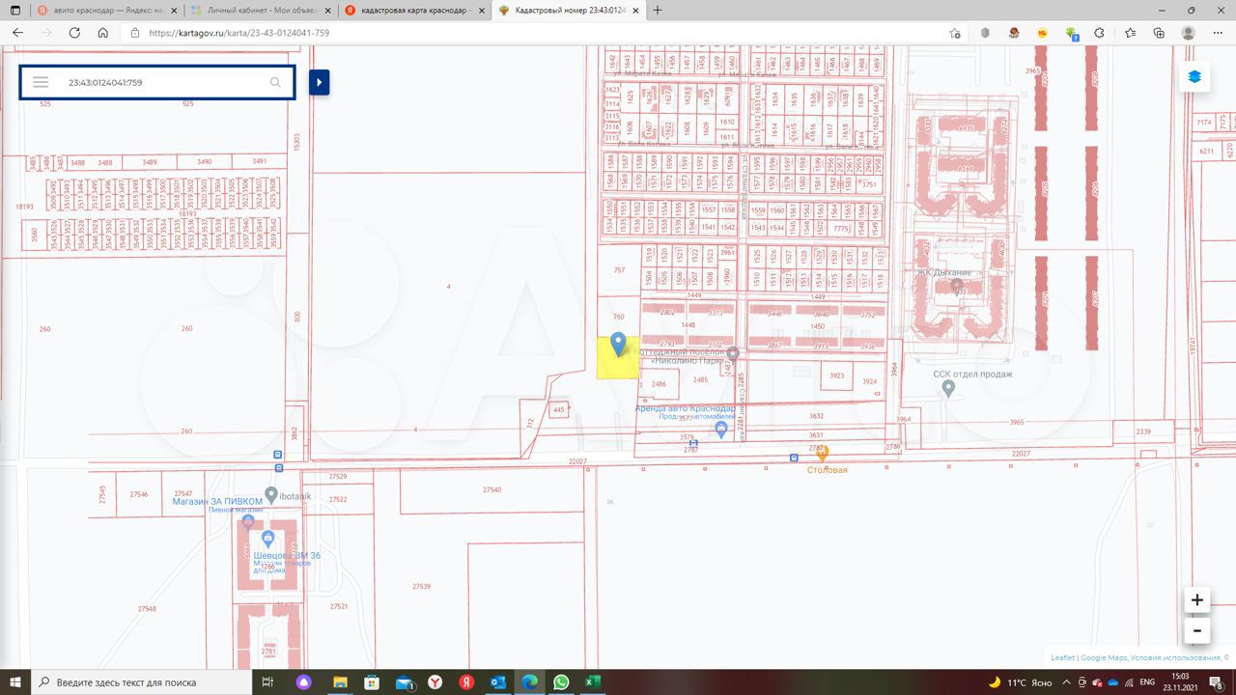Click the magnifier search icon
Viewport: 1236px width, 695px height.
[x=275, y=82]
